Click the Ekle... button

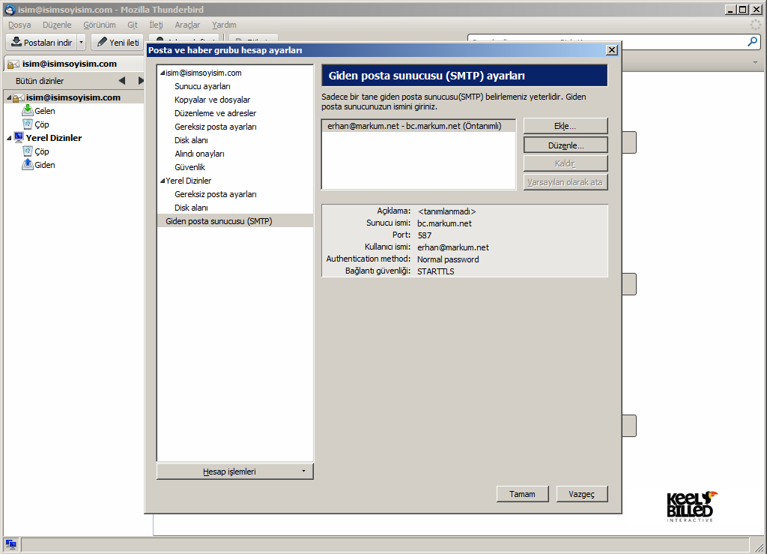(566, 126)
